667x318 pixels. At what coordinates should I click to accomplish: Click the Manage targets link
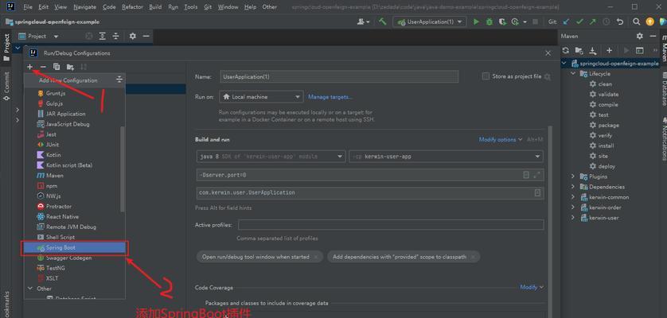330,97
